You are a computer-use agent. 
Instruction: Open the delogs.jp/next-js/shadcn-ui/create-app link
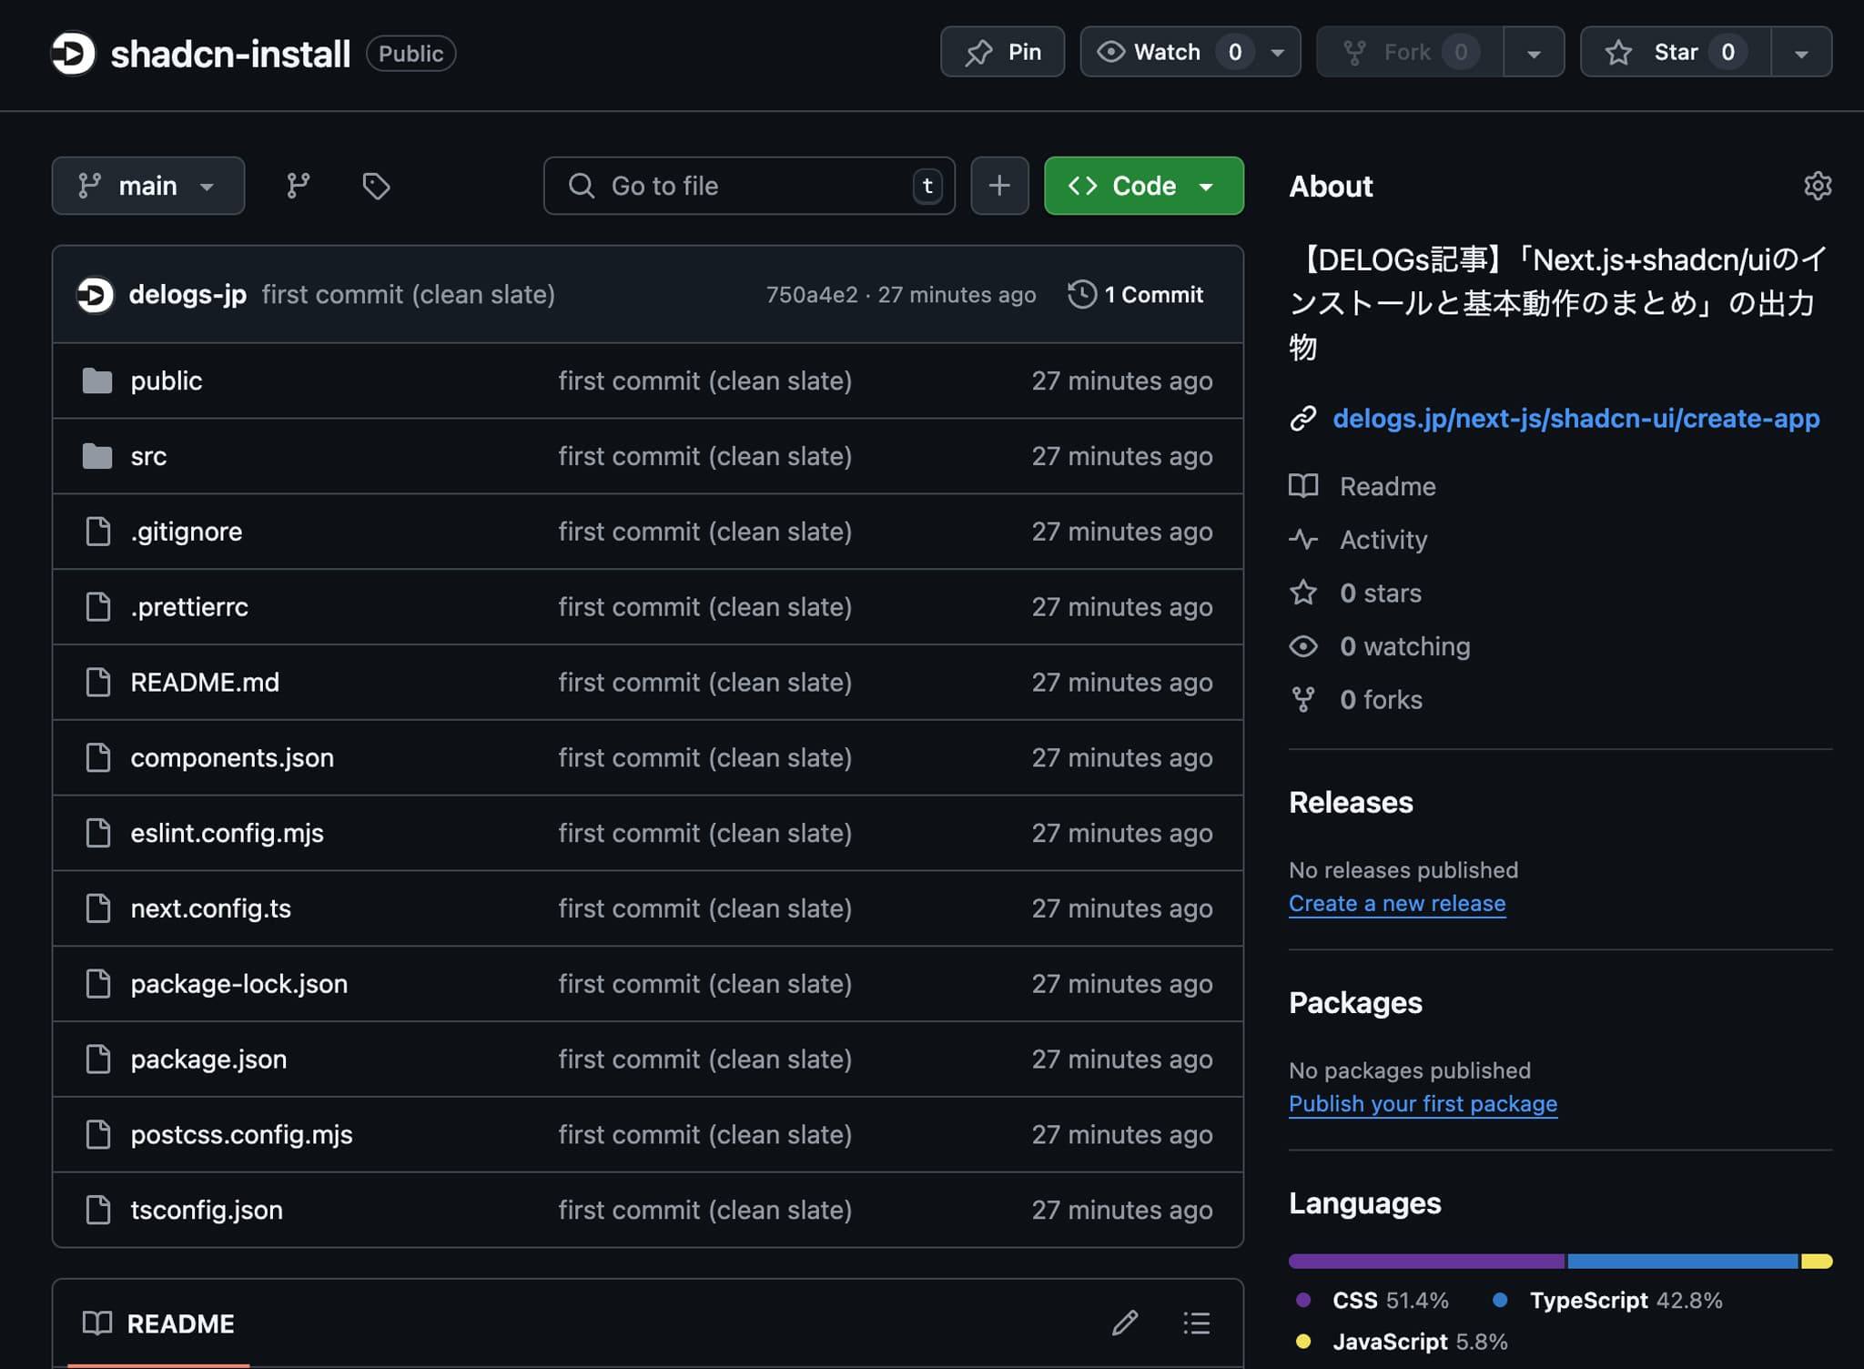tap(1575, 419)
